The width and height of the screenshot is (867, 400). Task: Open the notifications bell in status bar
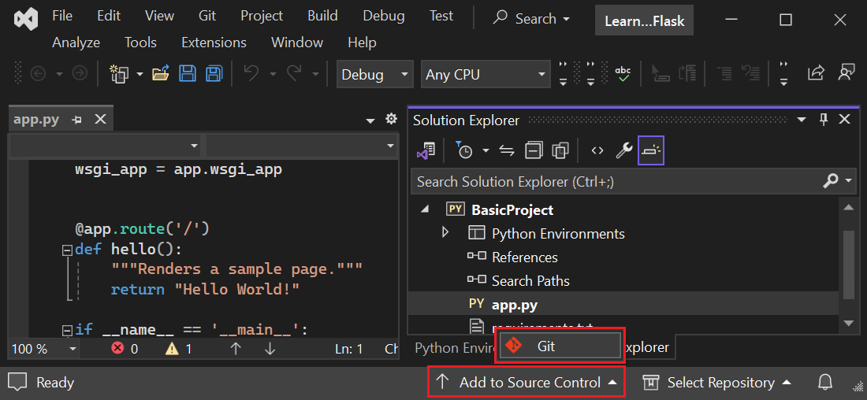[825, 383]
